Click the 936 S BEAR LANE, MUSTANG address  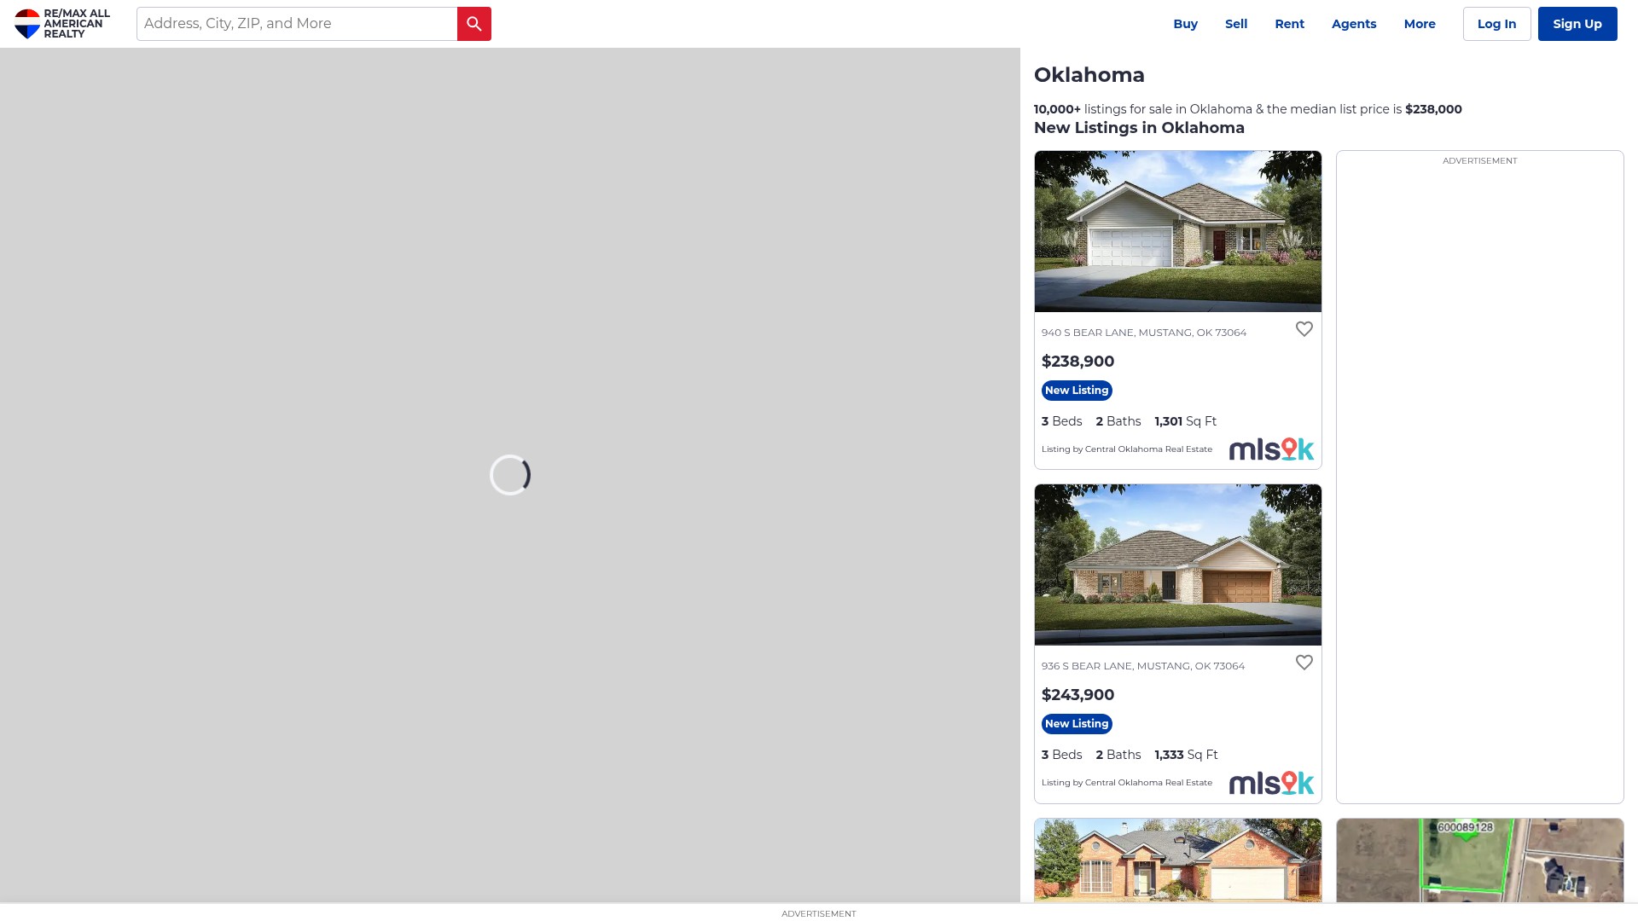tap(1142, 666)
